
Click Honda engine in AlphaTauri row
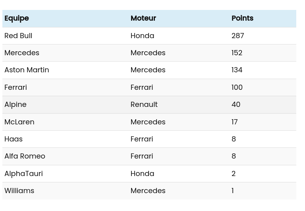pos(142,173)
